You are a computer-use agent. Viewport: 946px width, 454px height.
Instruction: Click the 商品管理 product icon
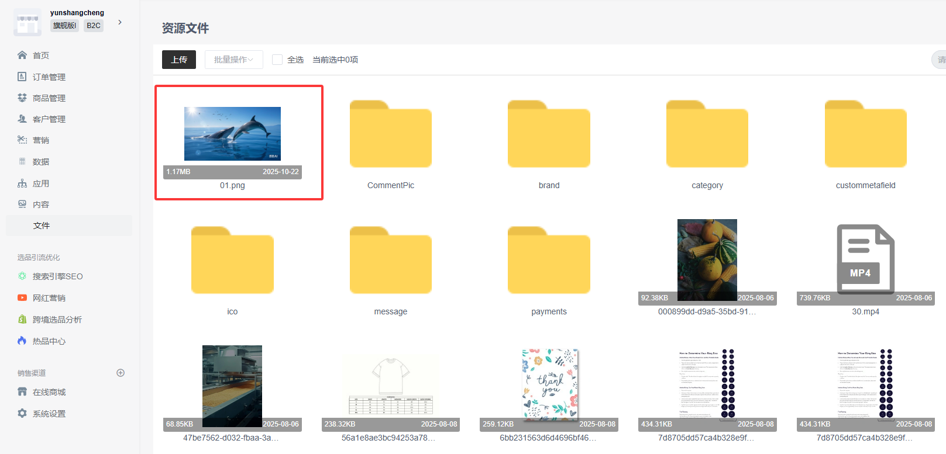pos(22,98)
